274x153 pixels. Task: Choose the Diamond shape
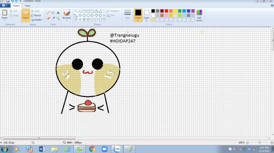pos(80,15)
